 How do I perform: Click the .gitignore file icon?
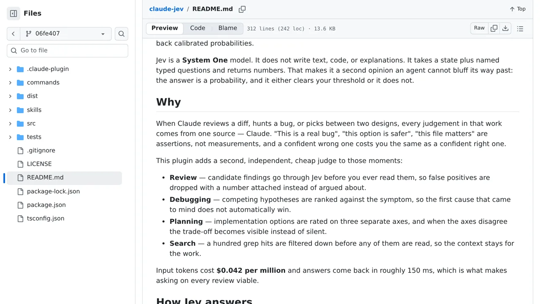pos(20,150)
